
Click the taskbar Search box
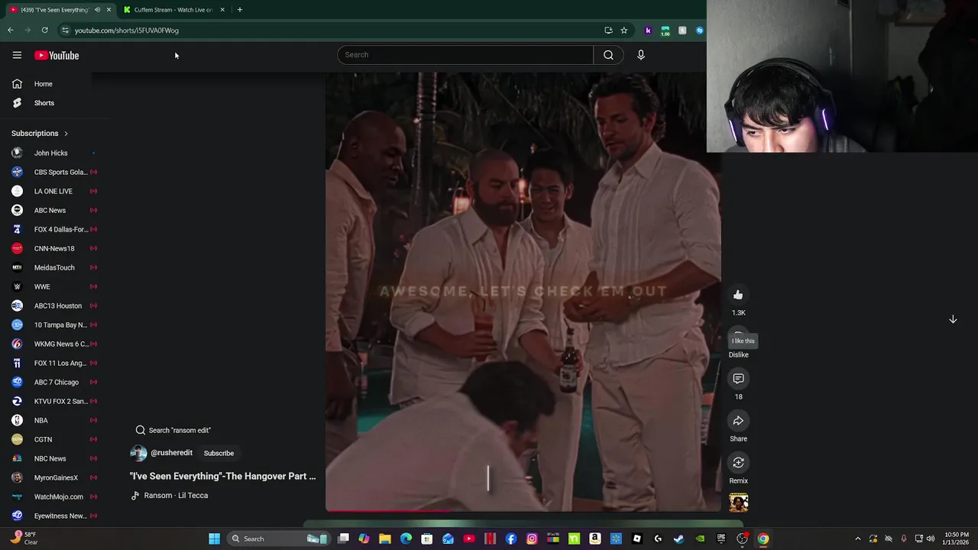(278, 539)
